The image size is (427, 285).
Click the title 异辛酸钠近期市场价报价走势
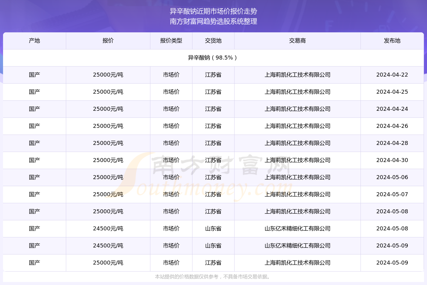point(213,11)
